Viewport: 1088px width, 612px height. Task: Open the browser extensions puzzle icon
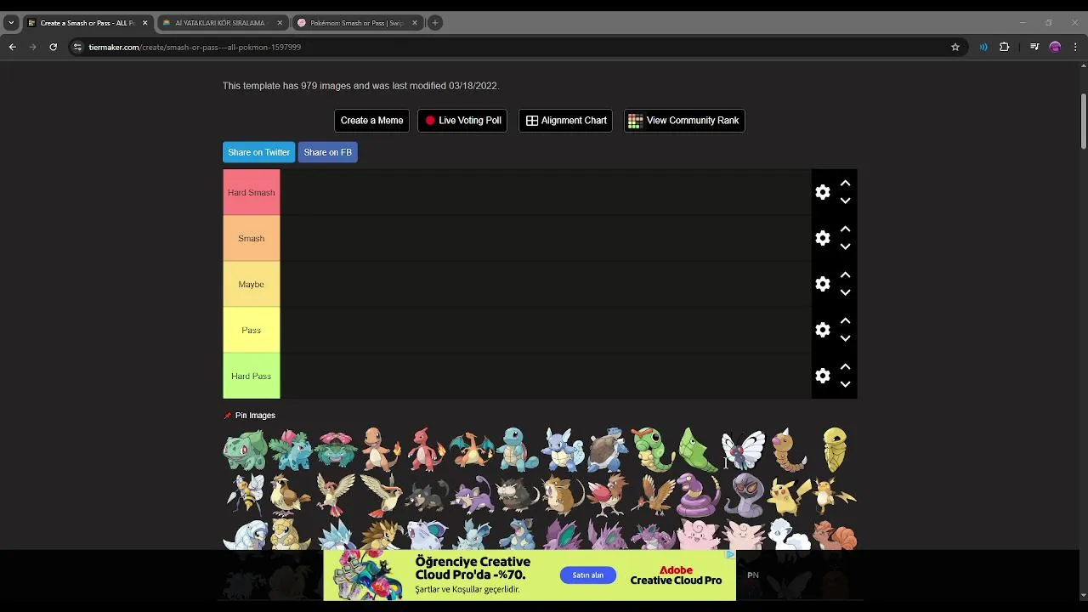click(1005, 47)
